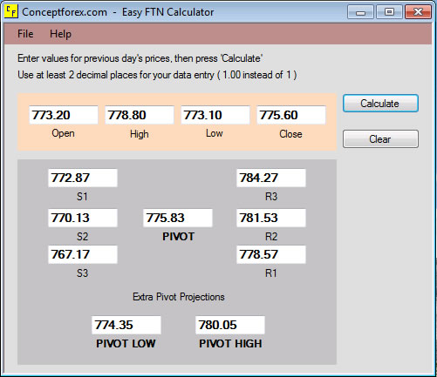This screenshot has width=437, height=377.
Task: Click the 'S3' label
Action: (x=82, y=273)
